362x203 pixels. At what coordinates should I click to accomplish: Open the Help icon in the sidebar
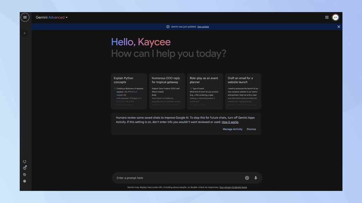(x=24, y=168)
